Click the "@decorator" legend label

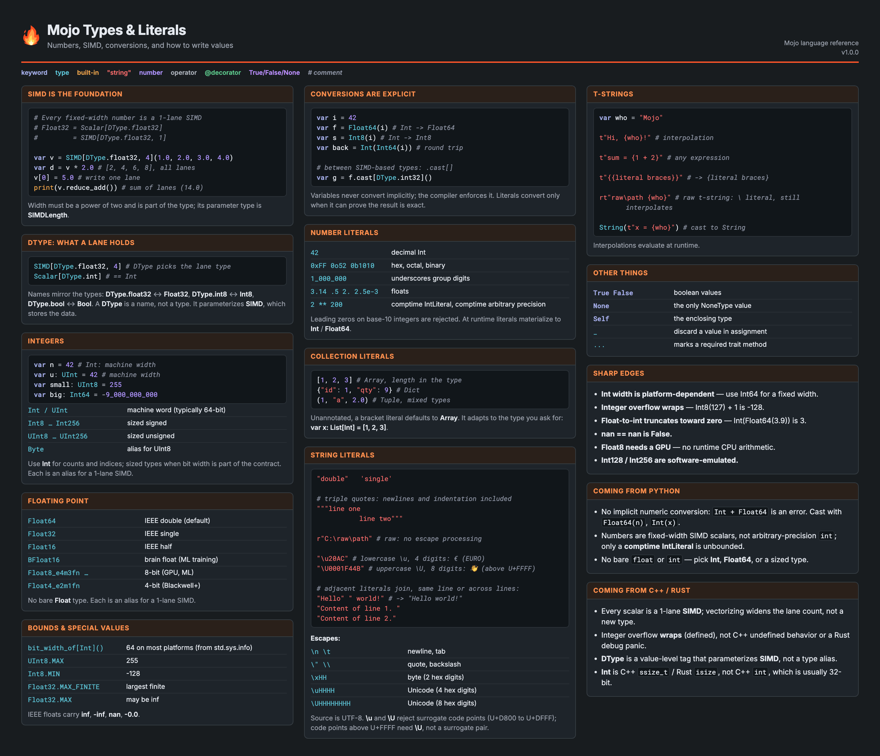(223, 73)
